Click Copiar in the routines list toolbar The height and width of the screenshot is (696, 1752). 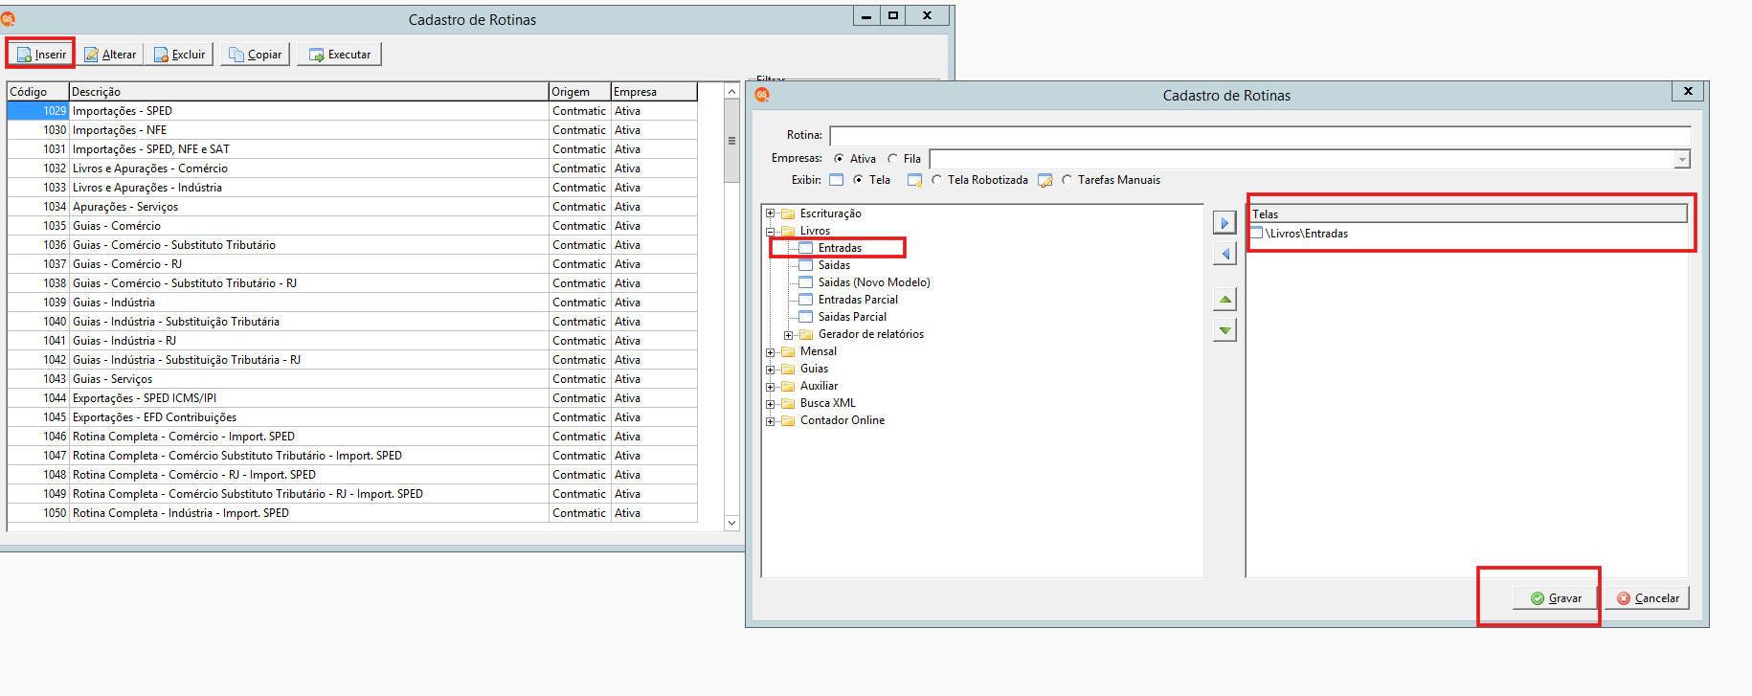pos(255,55)
